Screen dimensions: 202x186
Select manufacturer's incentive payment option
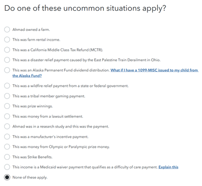pyautogui.click(x=7, y=137)
